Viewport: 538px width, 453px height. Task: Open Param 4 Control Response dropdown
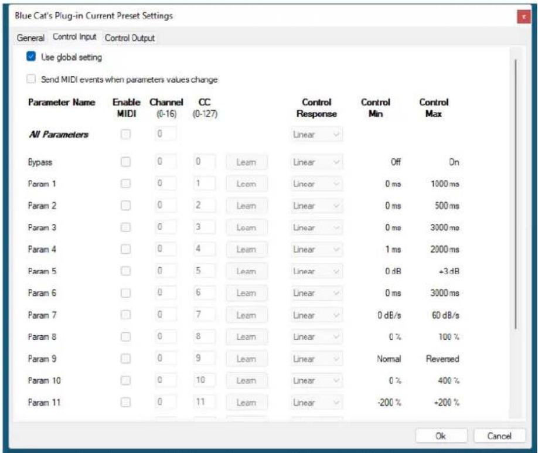(316, 250)
